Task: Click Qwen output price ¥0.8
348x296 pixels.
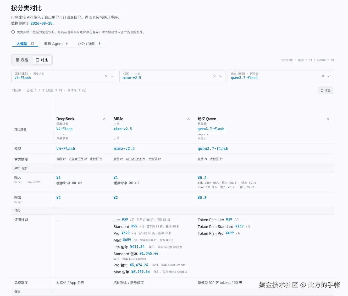Action: [x=202, y=198]
